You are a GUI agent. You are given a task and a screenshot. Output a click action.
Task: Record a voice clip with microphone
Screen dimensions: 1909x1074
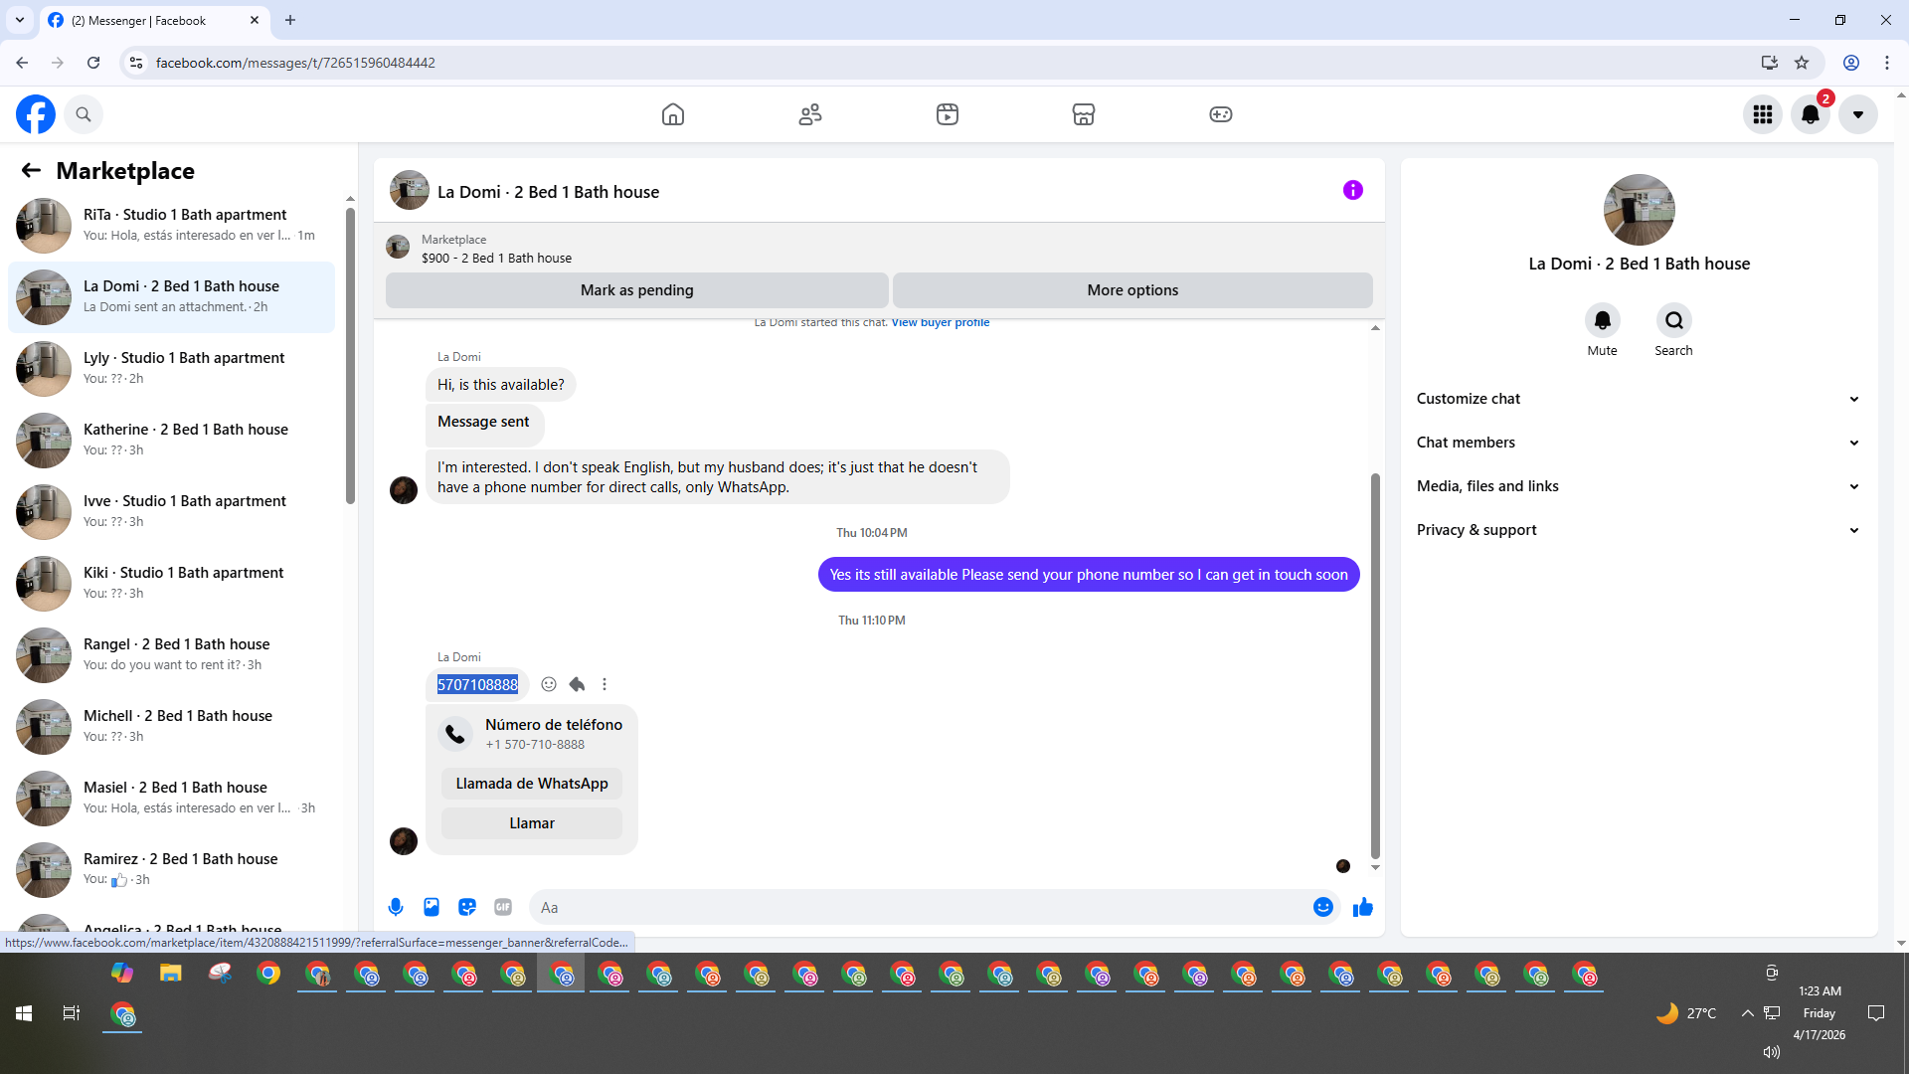click(x=396, y=907)
